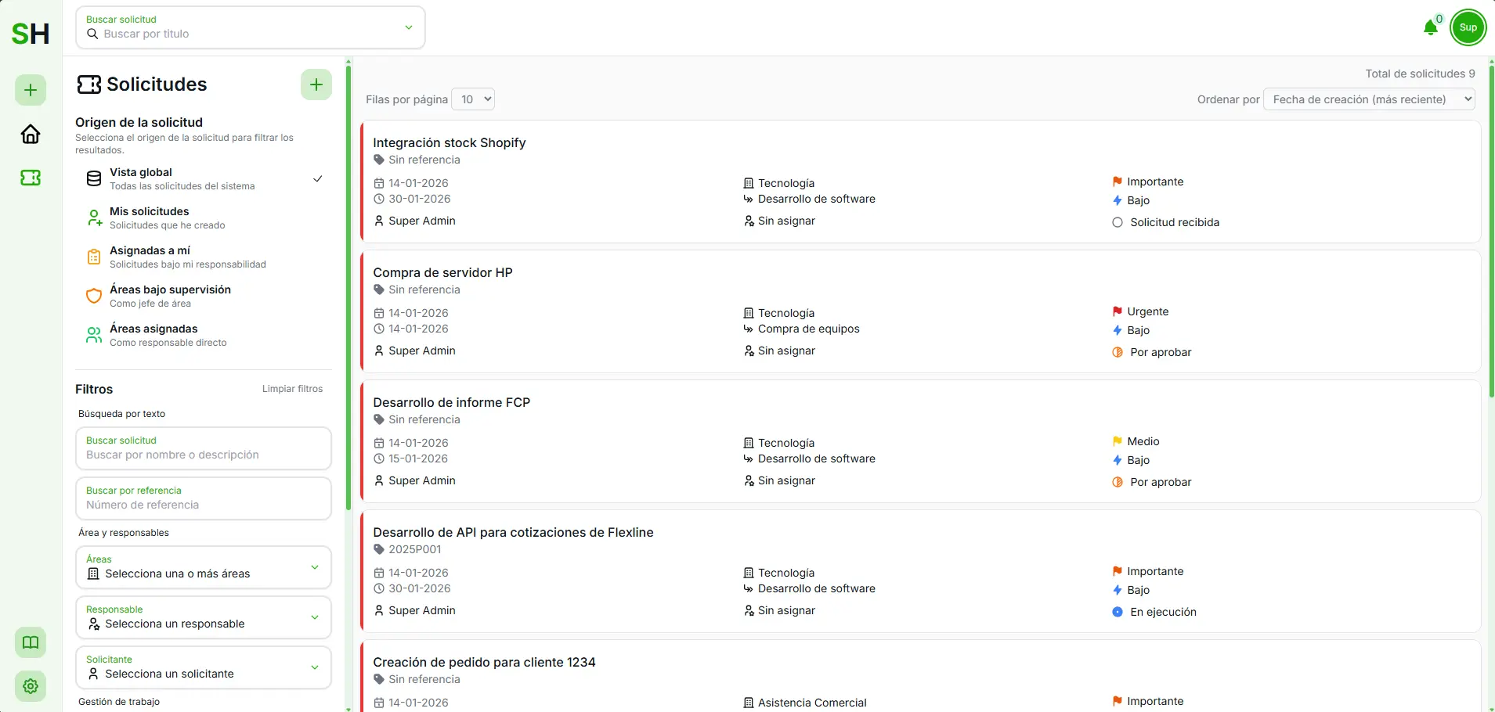Open the Integración stock Shopify request
1495x712 pixels.
point(920,182)
